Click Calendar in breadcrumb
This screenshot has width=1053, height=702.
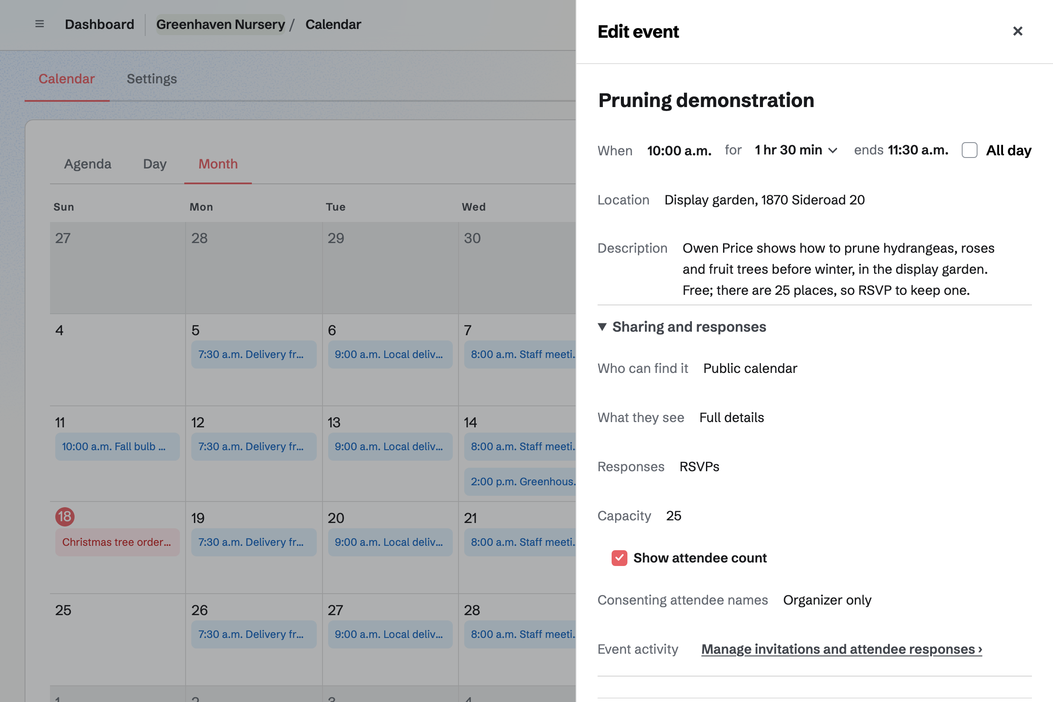[x=333, y=24]
